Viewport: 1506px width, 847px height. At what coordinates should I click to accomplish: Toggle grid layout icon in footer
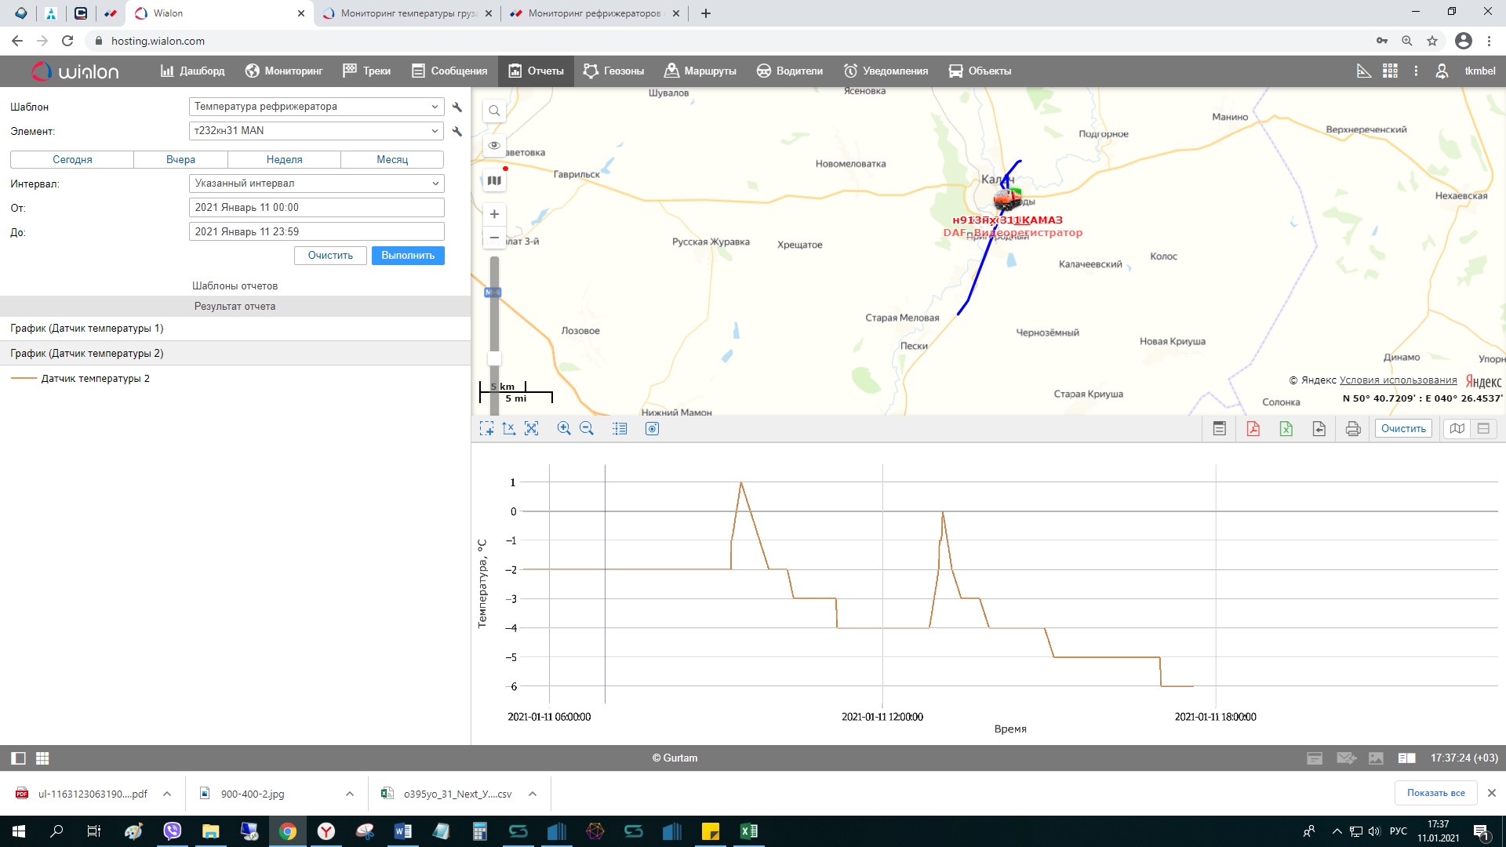coord(43,758)
